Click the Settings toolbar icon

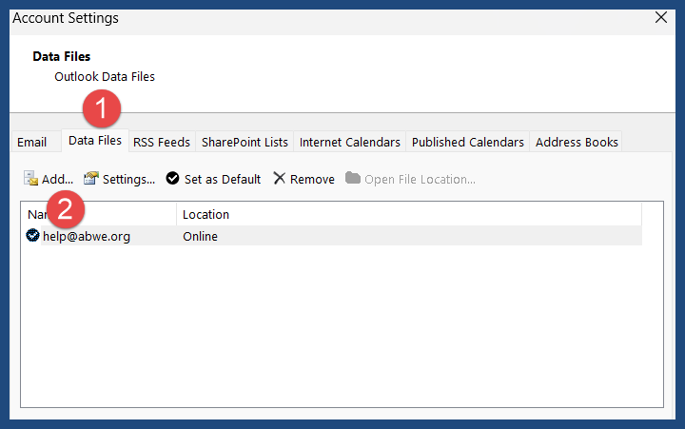91,178
